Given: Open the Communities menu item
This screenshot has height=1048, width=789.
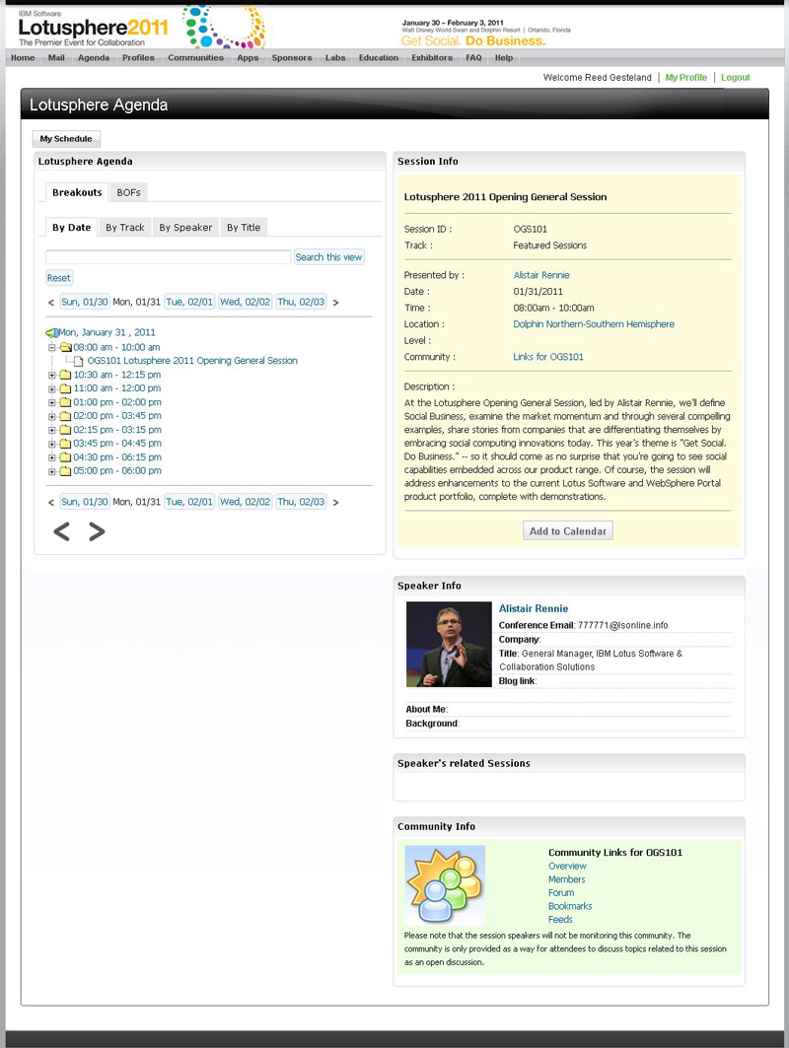Looking at the screenshot, I should coord(196,57).
